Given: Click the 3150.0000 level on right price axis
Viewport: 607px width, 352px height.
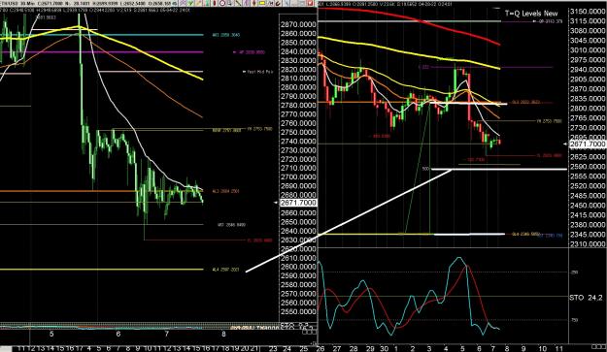Looking at the screenshot, I should [x=588, y=12].
